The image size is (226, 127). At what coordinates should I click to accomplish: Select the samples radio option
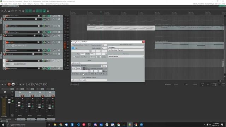click(x=101, y=57)
